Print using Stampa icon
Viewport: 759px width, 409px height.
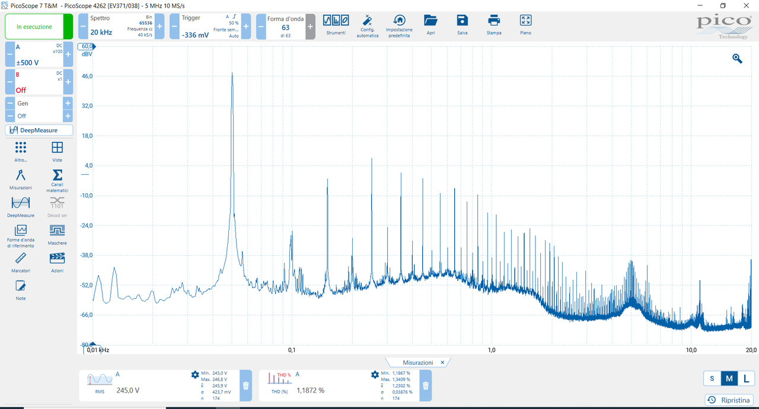494,25
